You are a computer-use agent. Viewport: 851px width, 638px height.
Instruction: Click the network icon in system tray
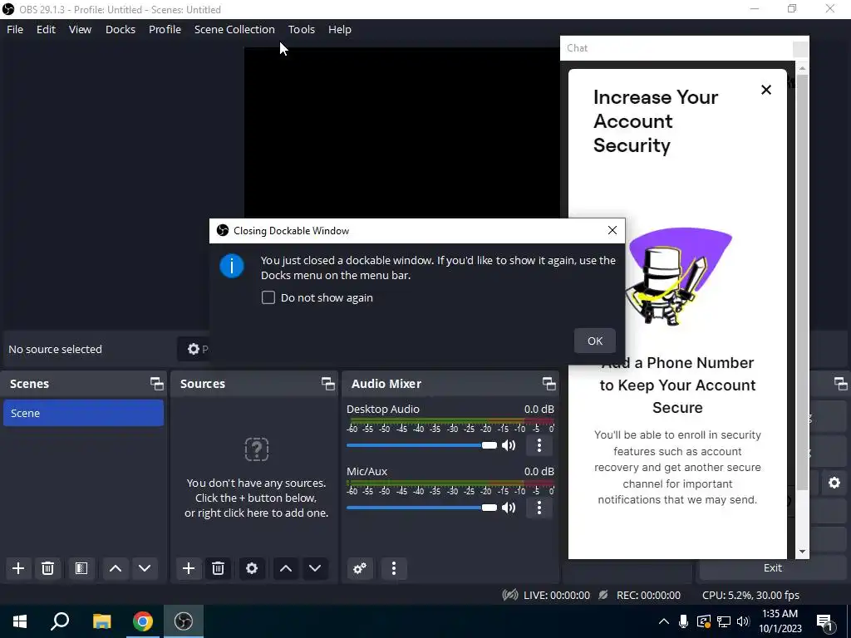(724, 621)
